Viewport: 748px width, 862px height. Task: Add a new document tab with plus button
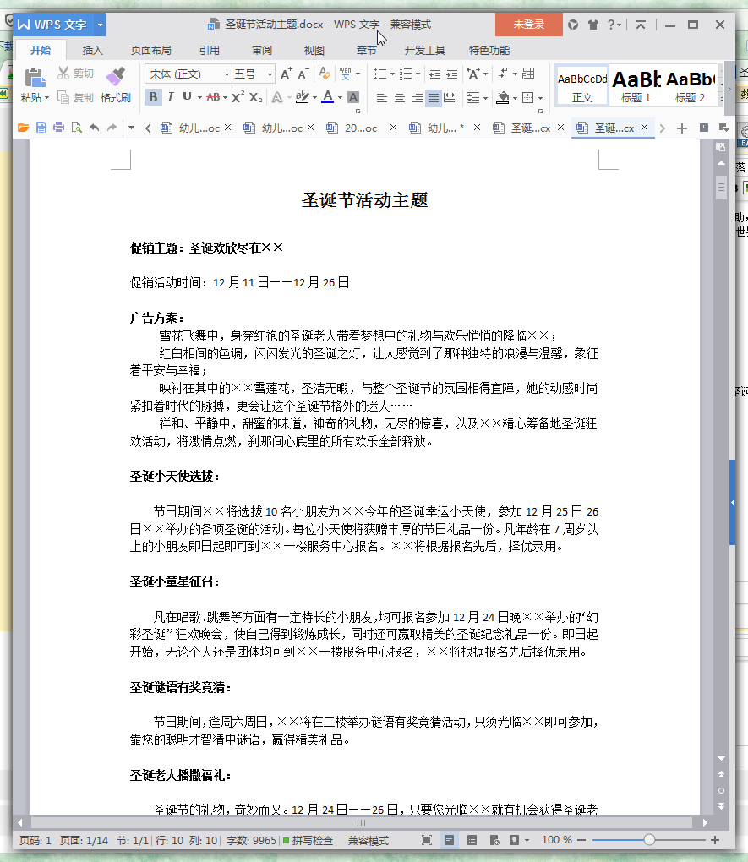[x=682, y=128]
